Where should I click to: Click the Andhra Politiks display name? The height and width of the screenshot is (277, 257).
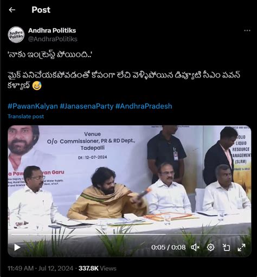[x=52, y=30]
